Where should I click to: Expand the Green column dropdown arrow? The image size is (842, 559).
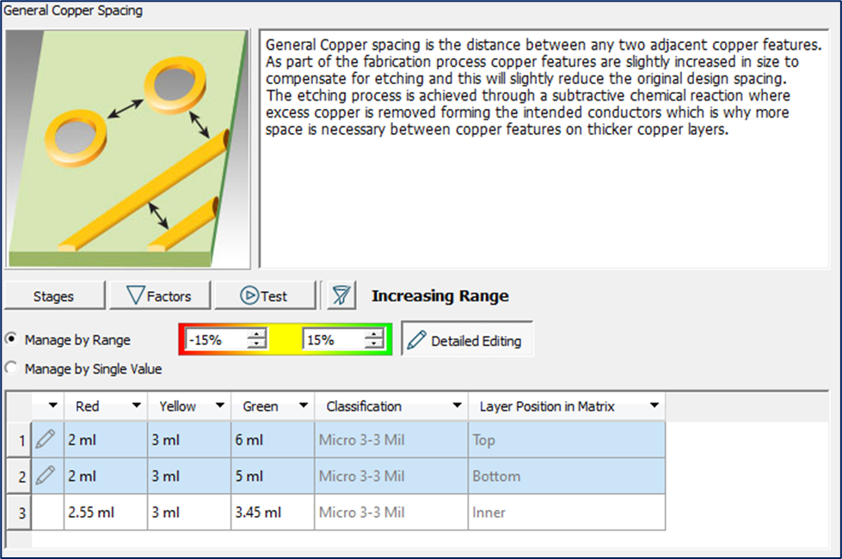click(303, 406)
